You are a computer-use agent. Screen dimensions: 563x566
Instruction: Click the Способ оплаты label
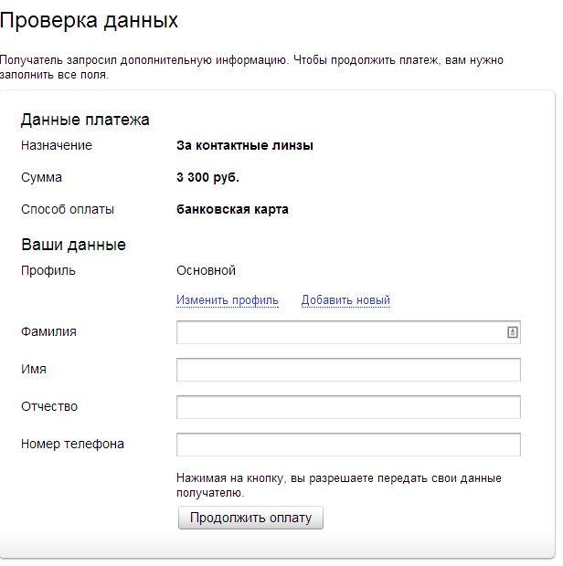click(x=68, y=209)
